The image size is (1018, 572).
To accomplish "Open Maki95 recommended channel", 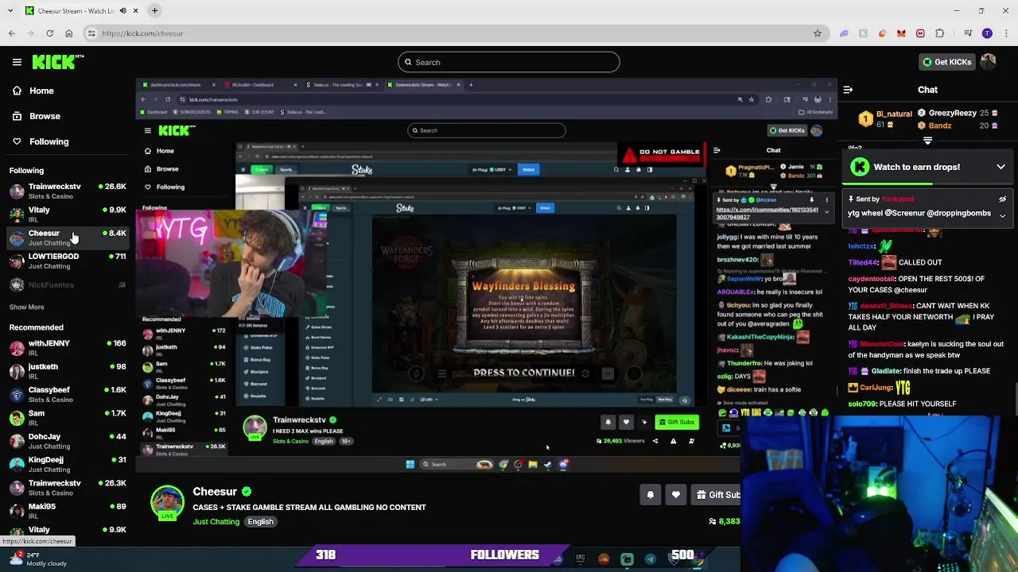I will point(68,511).
